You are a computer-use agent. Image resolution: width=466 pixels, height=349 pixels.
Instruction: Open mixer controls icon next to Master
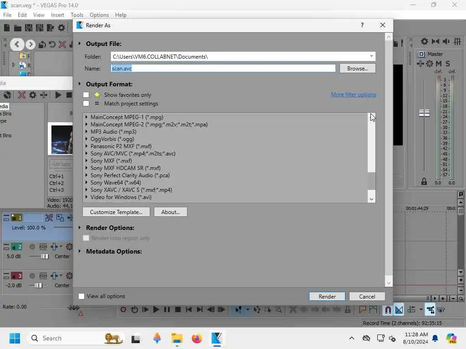[458, 41]
